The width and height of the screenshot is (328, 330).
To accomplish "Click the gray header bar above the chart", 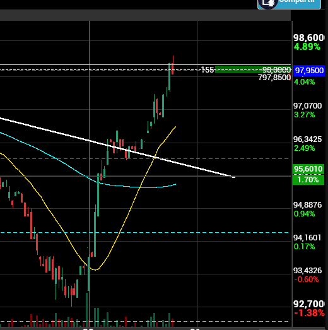I will pos(145,15).
